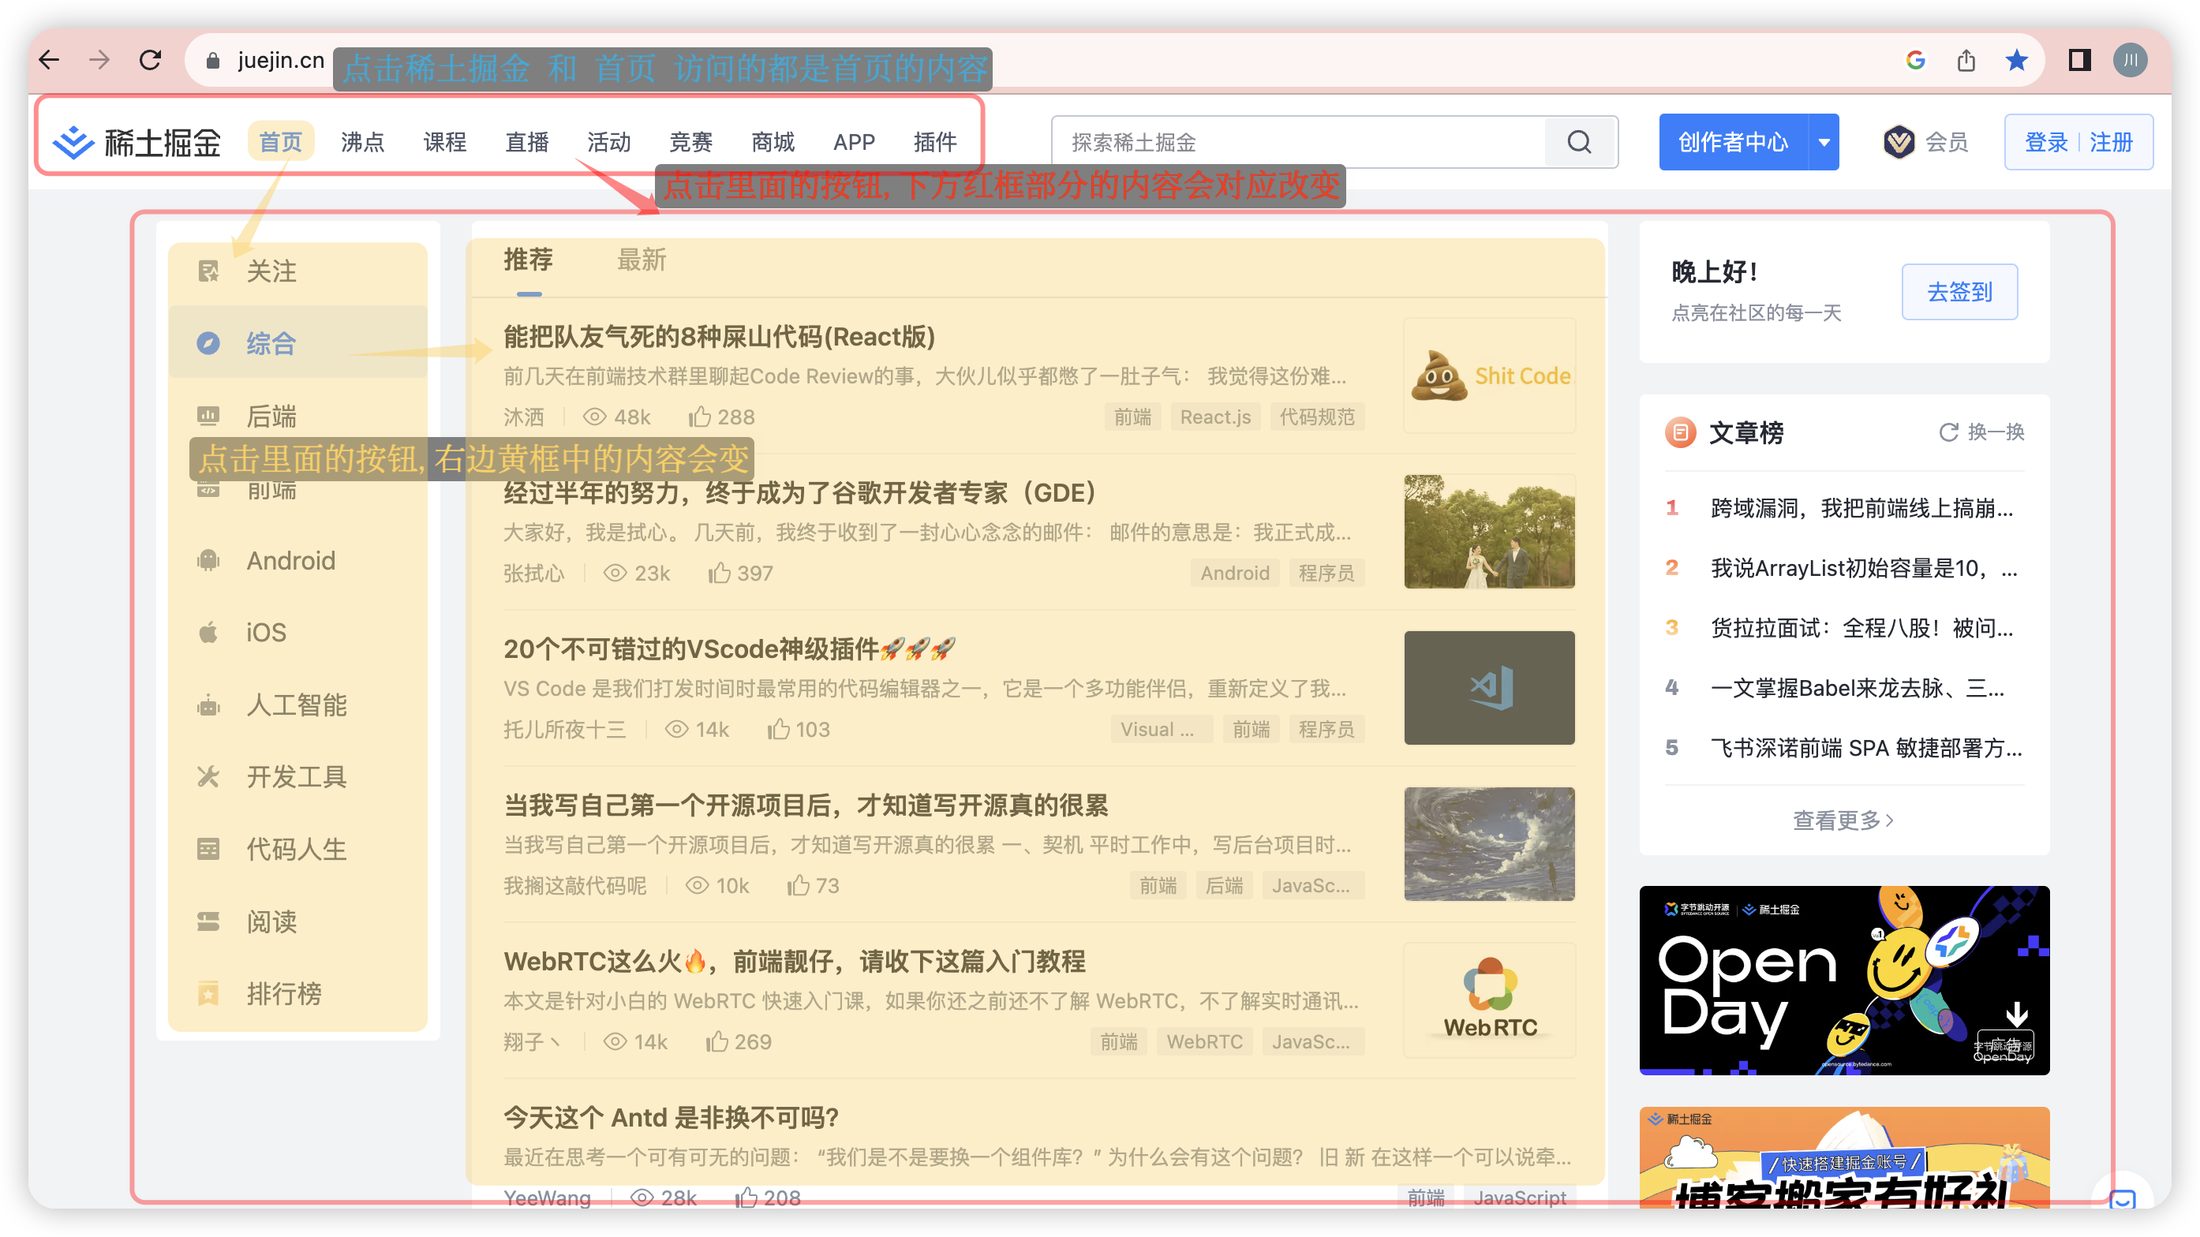Click the 换一换 refresh icon in 文章榜

[1948, 432]
